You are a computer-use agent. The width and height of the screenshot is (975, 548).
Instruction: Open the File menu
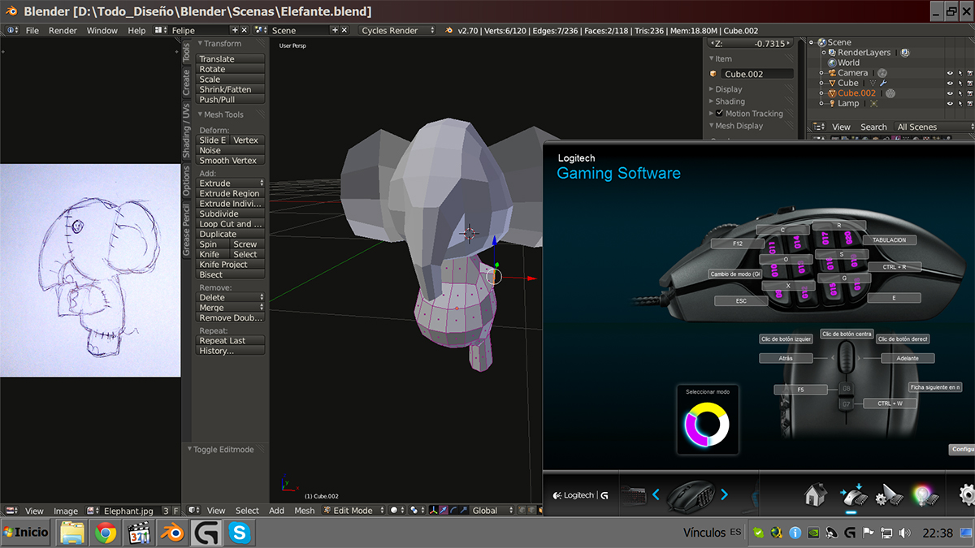coord(32,30)
